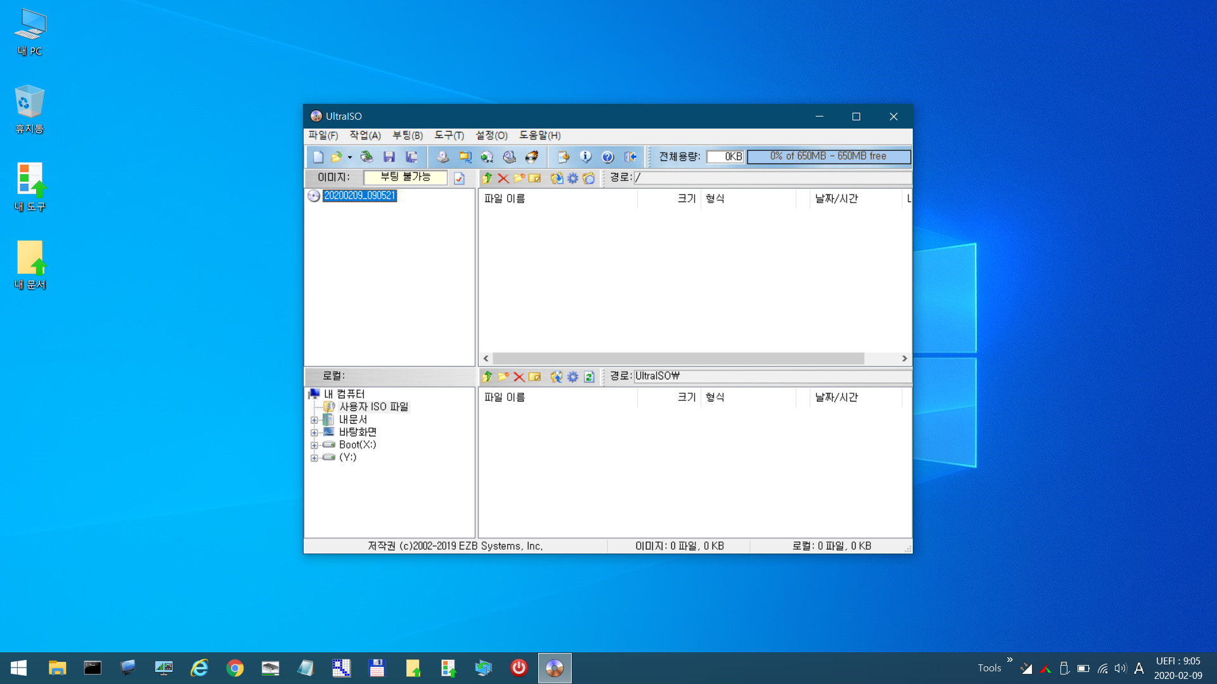Open the 내 도구 desktop icon
Viewport: 1217px width, 684px height.
coord(30,187)
